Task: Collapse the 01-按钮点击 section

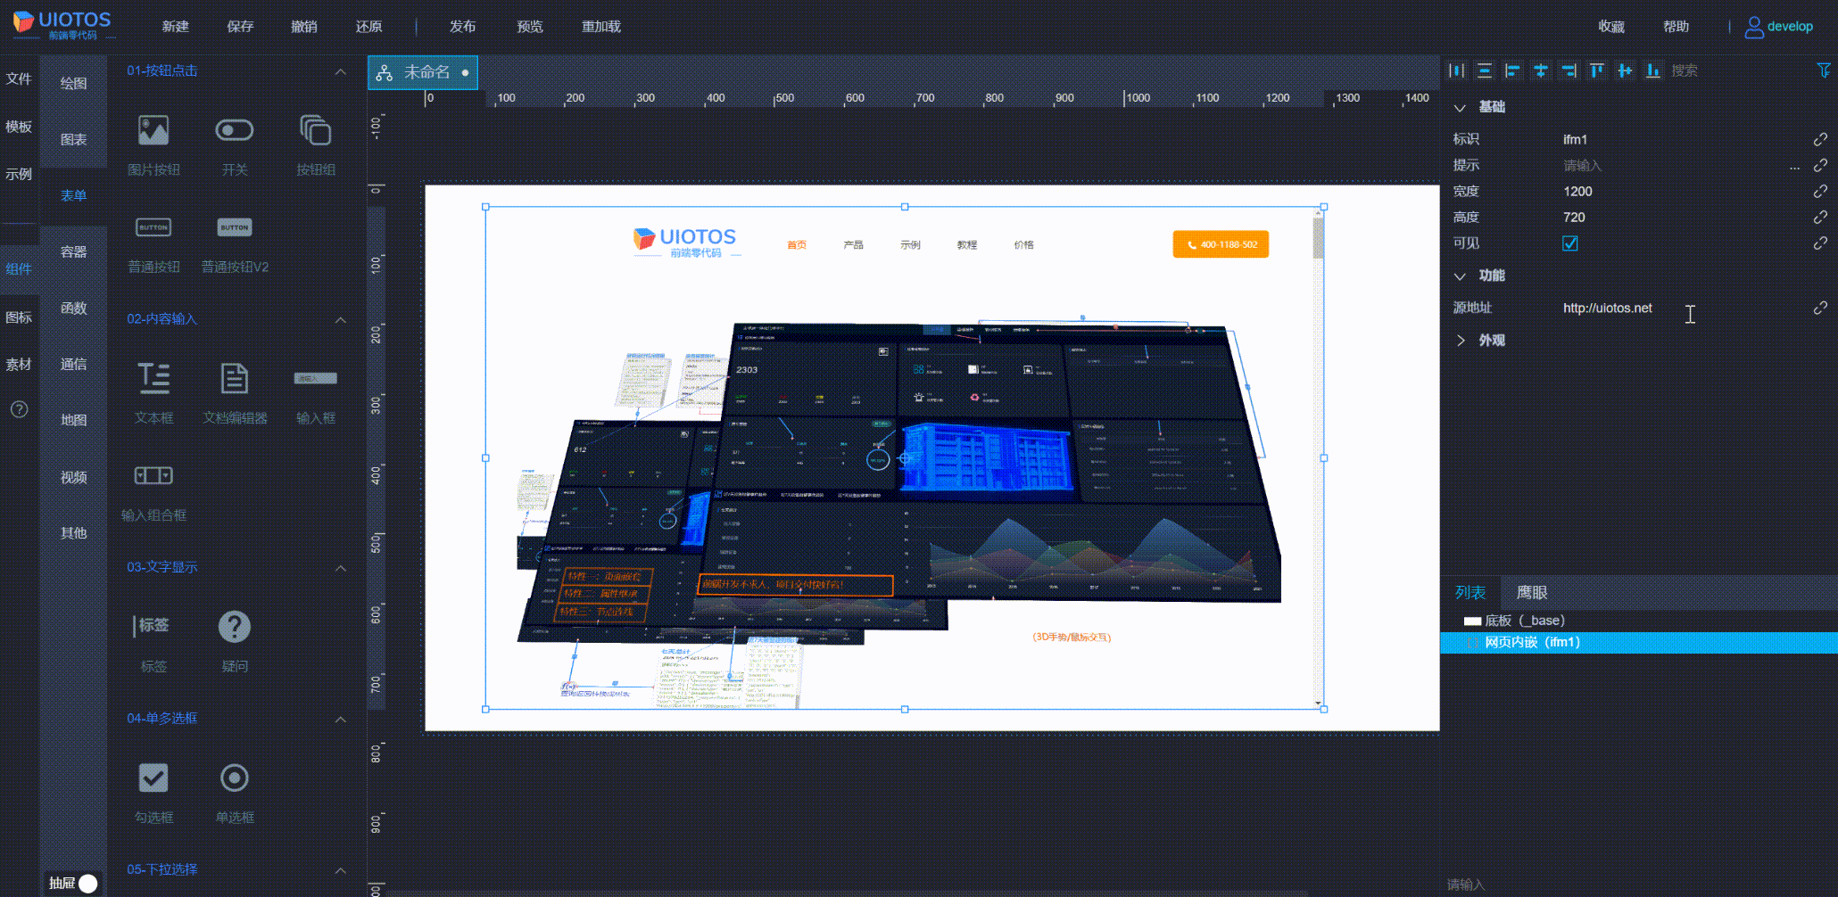Action: click(340, 71)
